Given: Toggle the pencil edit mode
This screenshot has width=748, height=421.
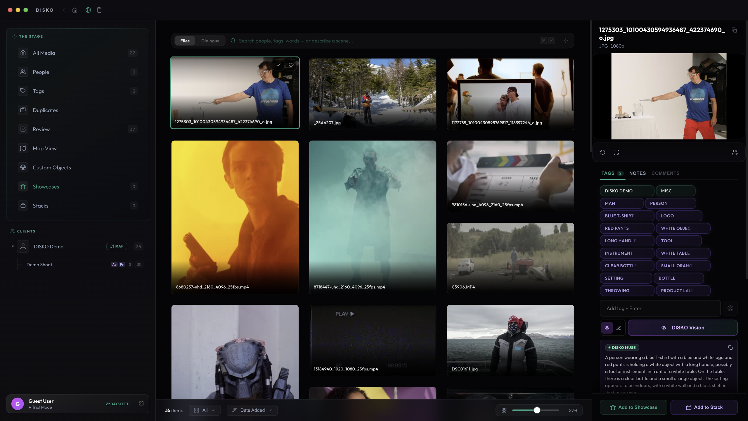Looking at the screenshot, I should coord(619,328).
